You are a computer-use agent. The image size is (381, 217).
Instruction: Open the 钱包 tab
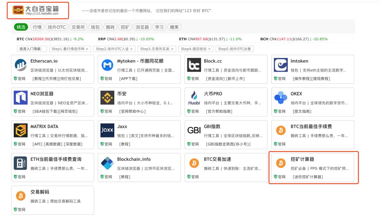click(95, 27)
